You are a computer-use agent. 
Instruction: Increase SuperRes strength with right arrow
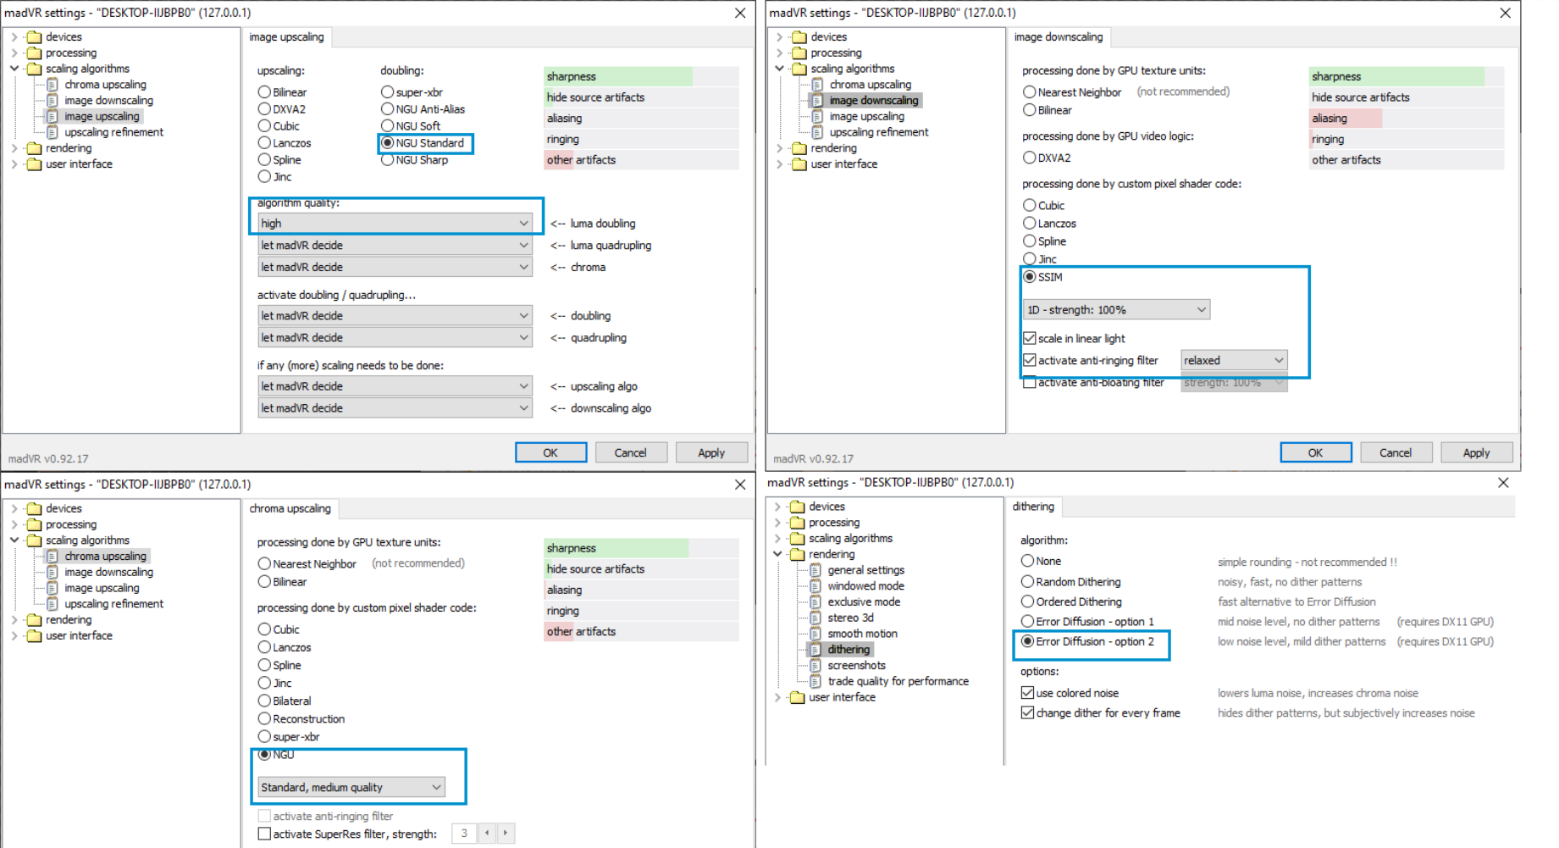click(506, 834)
